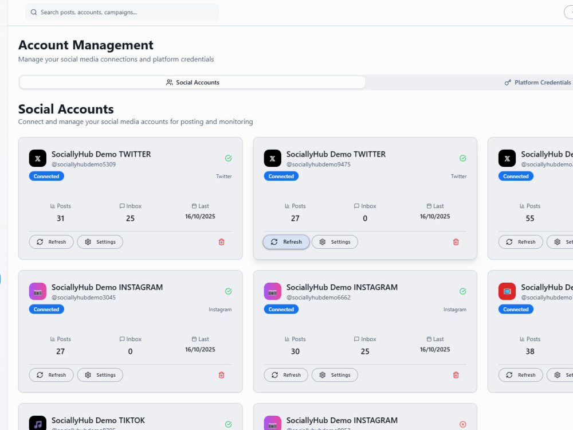Click Connected badge on @sociallyhubdemo6662 card
Viewport: 573px width, 430px height.
coord(281,310)
